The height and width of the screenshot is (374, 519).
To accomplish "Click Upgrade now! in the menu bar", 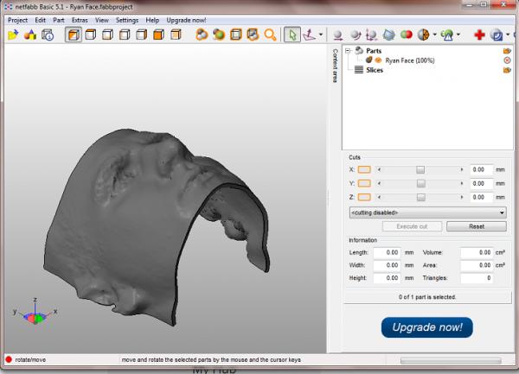I will (186, 20).
